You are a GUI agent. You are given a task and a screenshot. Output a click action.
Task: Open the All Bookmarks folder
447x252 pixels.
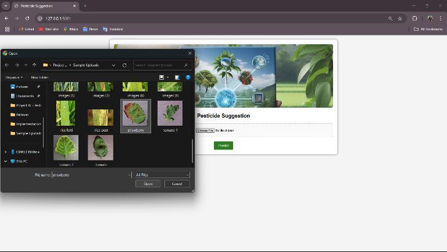pos(428,29)
